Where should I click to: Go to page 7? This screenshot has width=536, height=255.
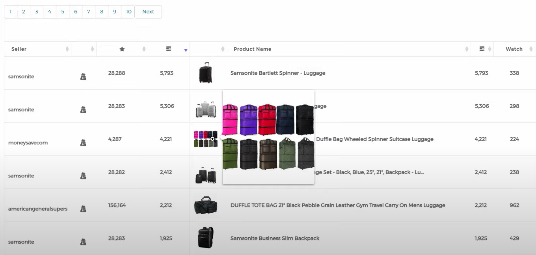(x=89, y=12)
